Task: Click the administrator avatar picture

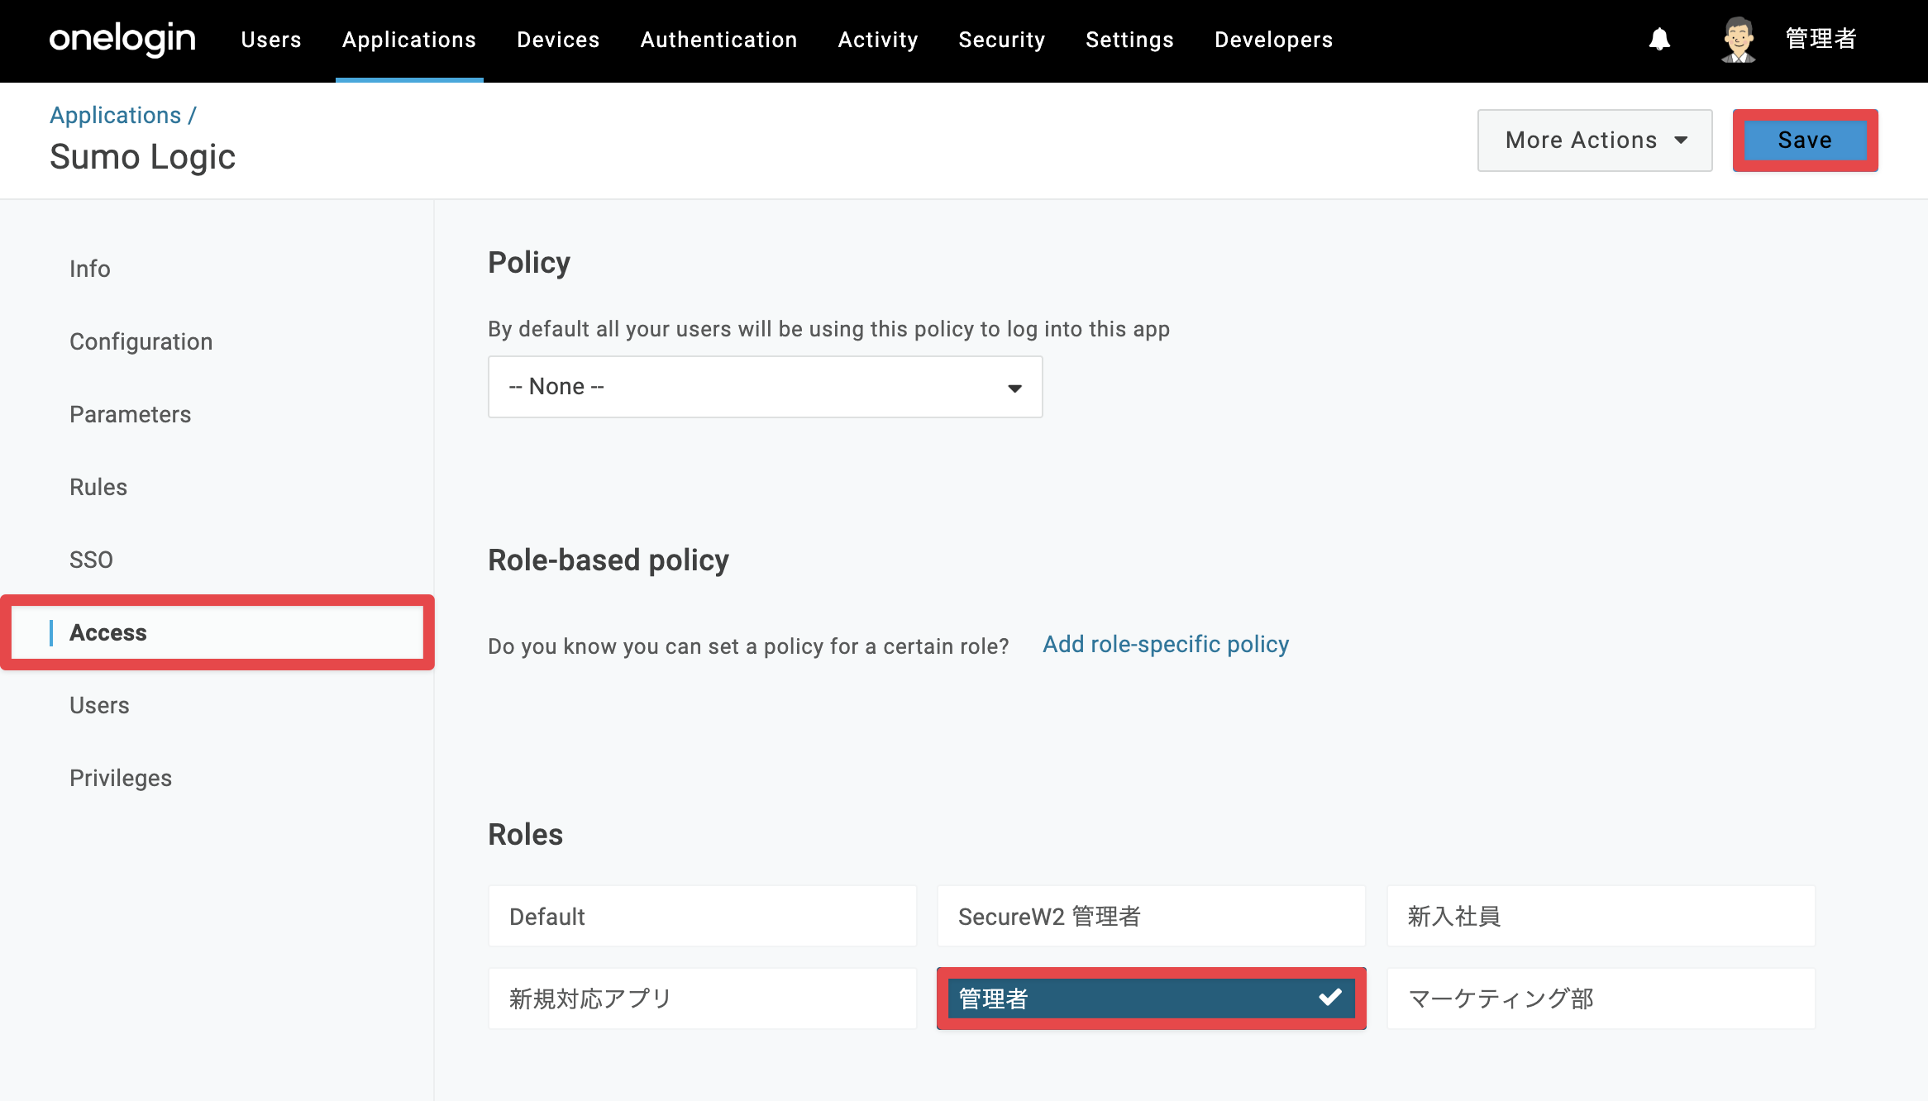Action: [x=1739, y=40]
